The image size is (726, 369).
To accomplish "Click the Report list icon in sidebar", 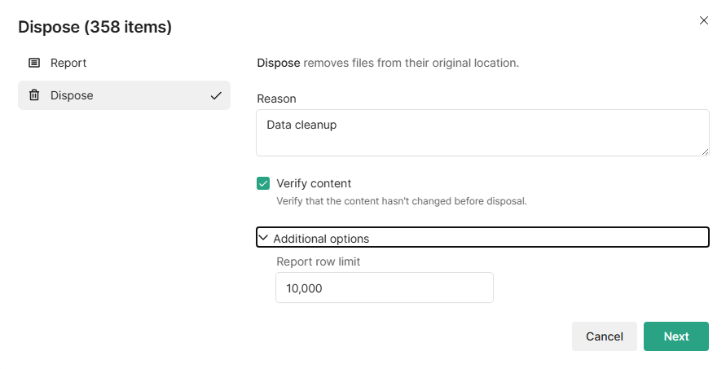I will click(34, 63).
